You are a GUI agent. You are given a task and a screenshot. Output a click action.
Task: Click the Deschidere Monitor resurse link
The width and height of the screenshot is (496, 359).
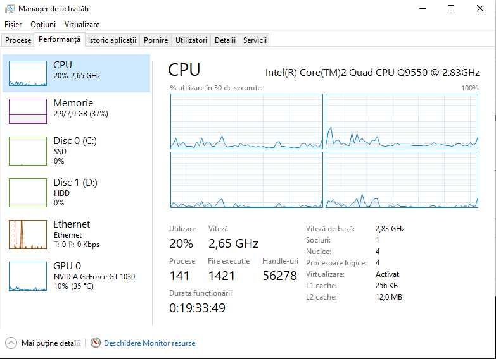click(149, 343)
